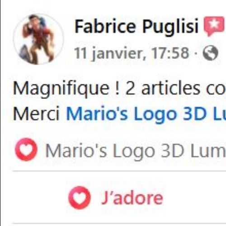Click the red J'adore text label
Screen dimensions: 226x226
[x=132, y=198]
